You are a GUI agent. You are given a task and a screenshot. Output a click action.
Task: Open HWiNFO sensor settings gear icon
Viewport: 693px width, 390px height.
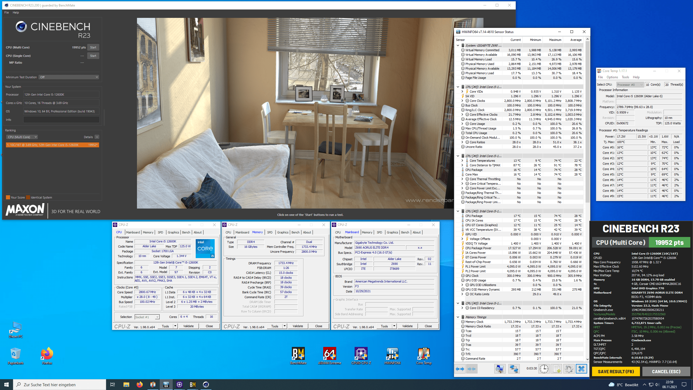[569, 369]
